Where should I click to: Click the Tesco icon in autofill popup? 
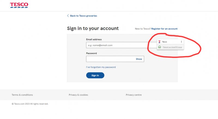click(x=159, y=42)
